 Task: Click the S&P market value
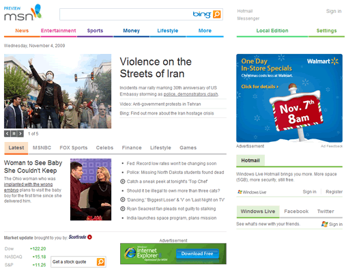click(39, 265)
